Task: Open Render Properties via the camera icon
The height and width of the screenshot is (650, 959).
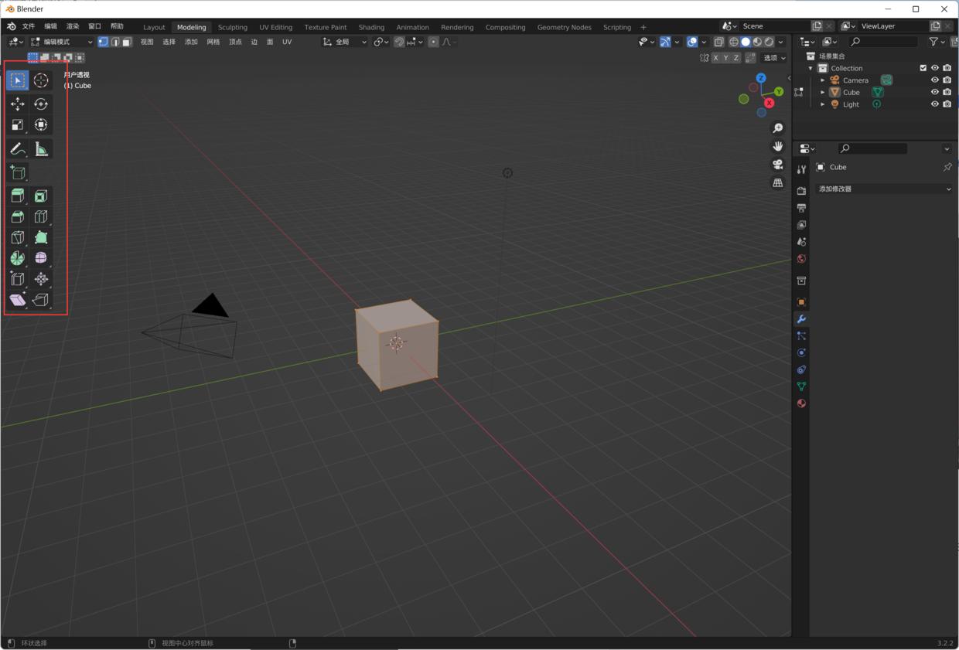Action: point(800,191)
